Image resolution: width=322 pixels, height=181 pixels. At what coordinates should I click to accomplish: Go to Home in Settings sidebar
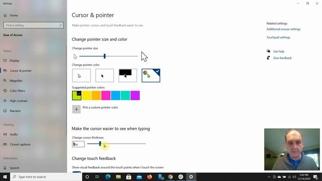tap(14, 16)
